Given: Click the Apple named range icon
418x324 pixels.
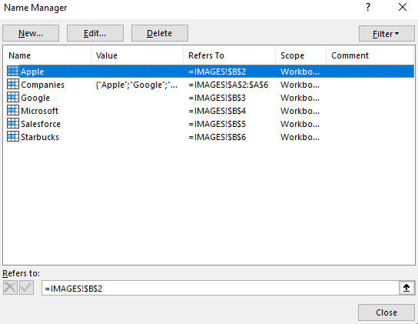Looking at the screenshot, I should [13, 71].
